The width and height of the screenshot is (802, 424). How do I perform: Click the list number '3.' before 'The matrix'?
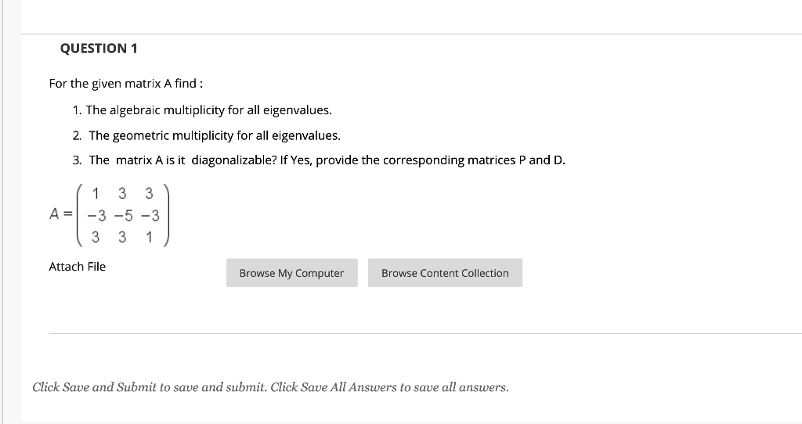click(77, 160)
